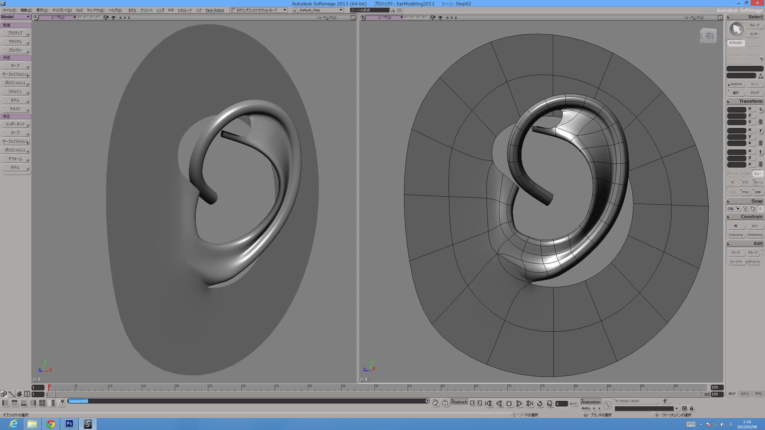
Task: Open the ICE menu in the menu bar
Action: [x=170, y=10]
